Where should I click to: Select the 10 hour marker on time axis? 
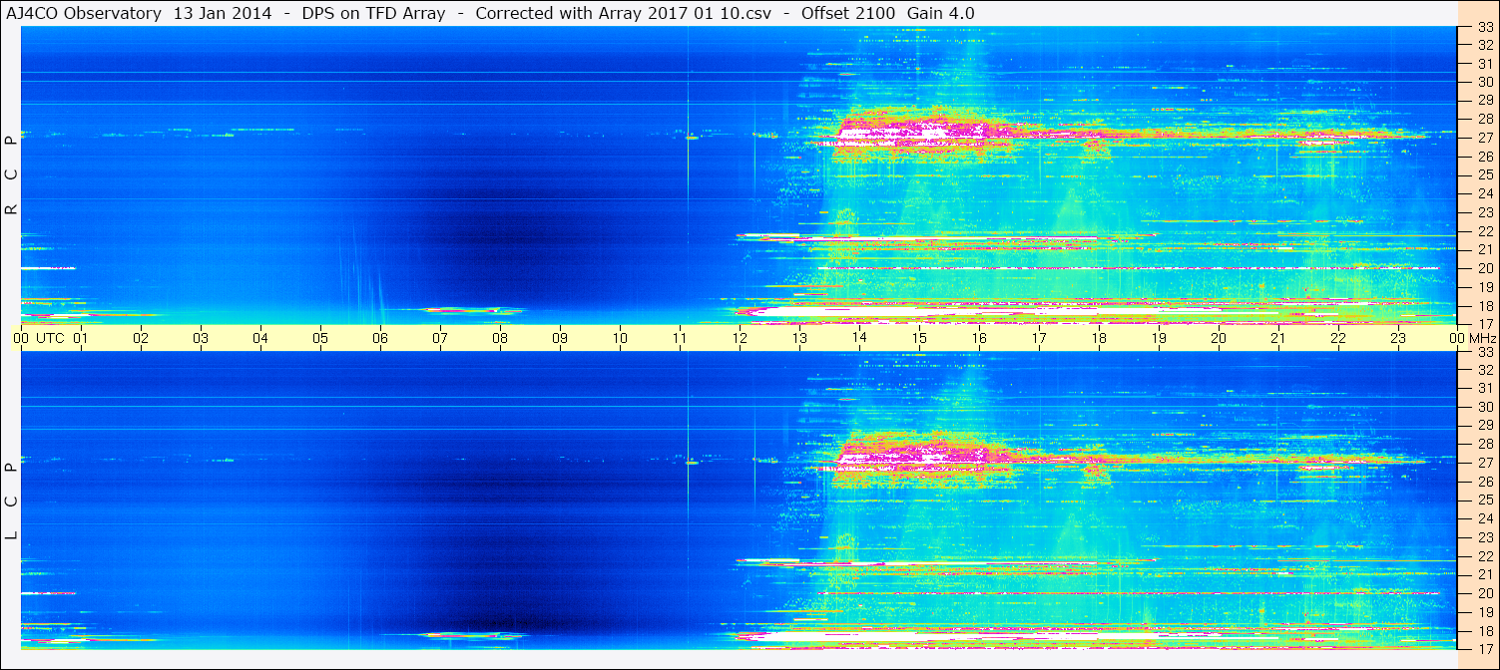pos(620,338)
